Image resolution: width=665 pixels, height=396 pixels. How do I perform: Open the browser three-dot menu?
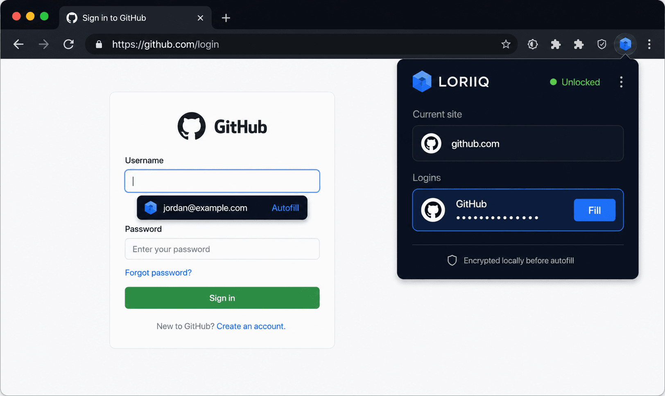click(x=649, y=44)
